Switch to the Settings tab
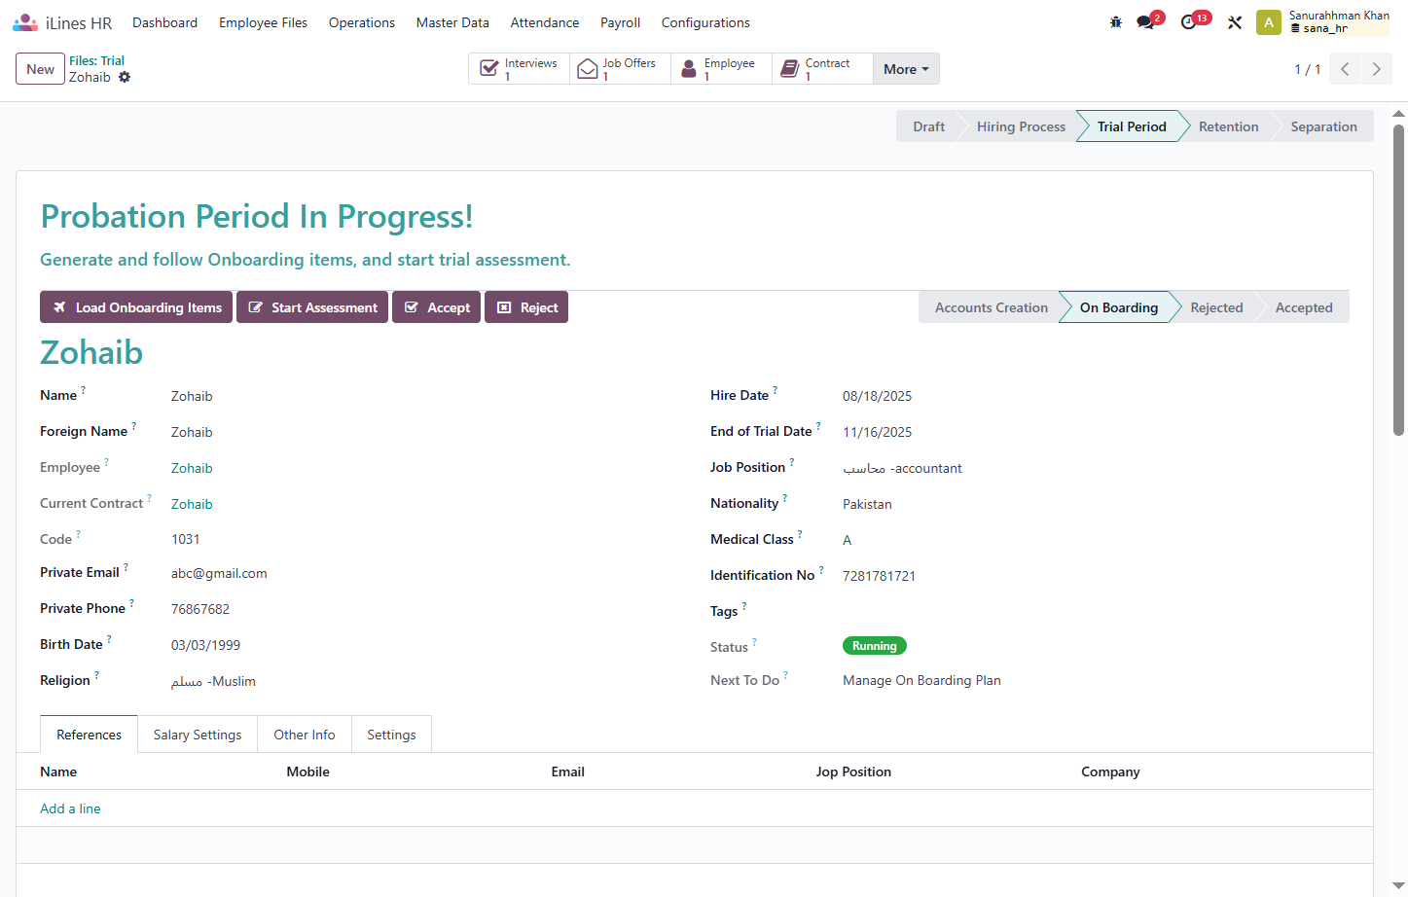 click(x=391, y=735)
